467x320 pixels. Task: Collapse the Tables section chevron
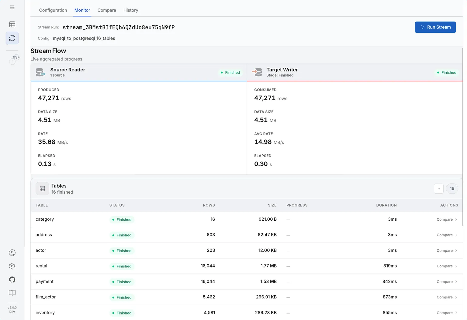coord(438,189)
